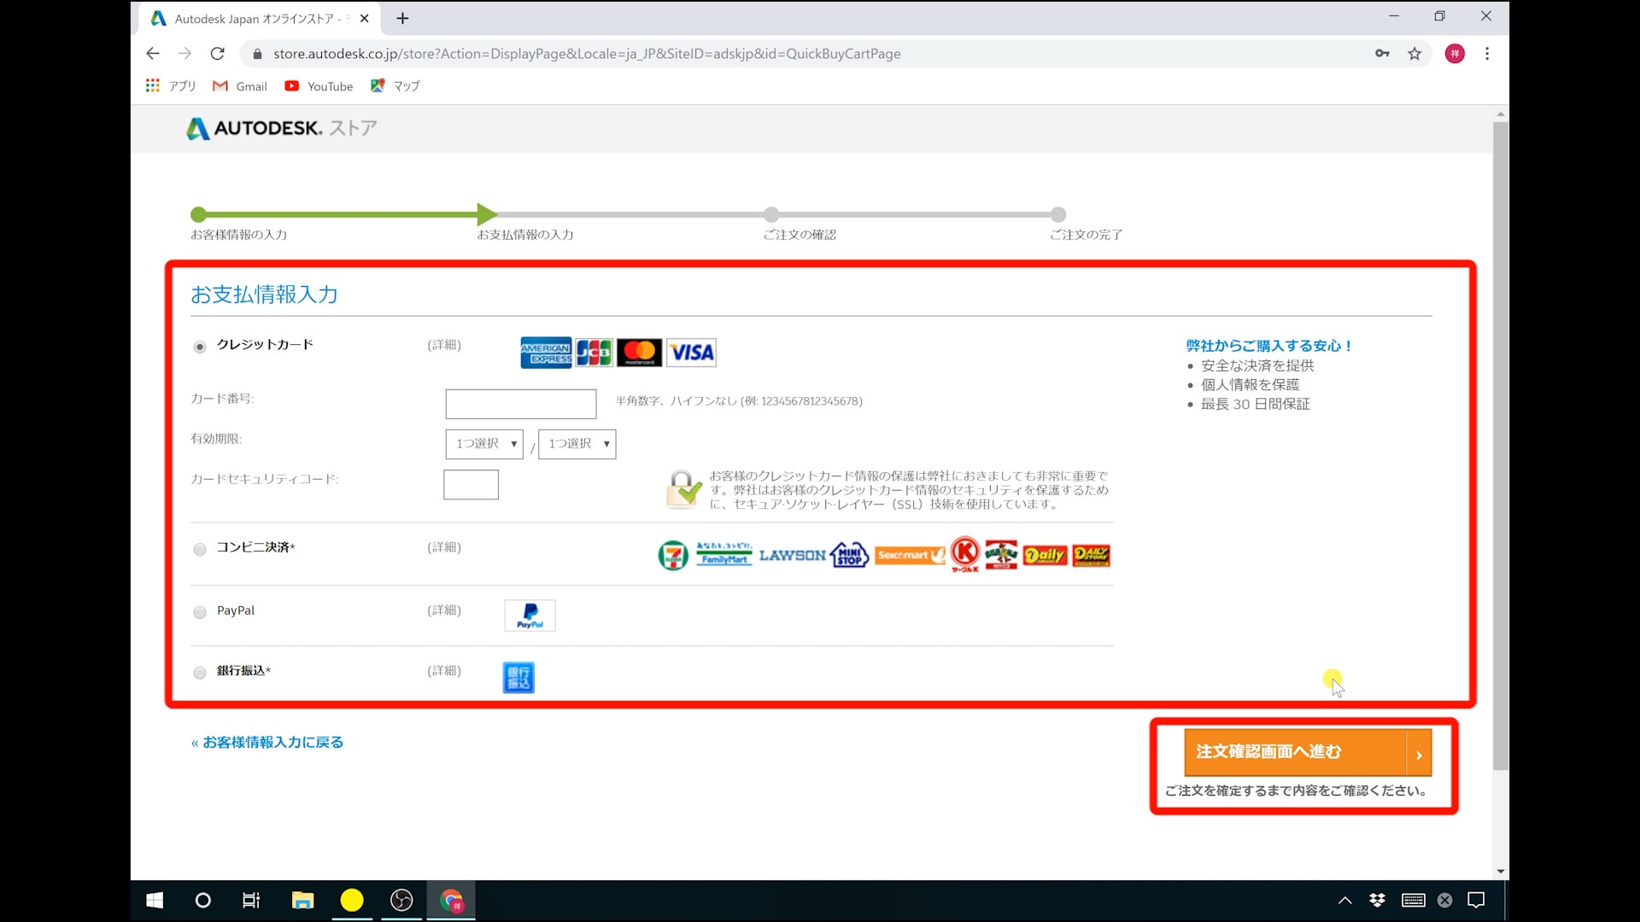Screen dimensions: 1640x922
Task: Select the PayPal payment radio button
Action: click(x=200, y=612)
